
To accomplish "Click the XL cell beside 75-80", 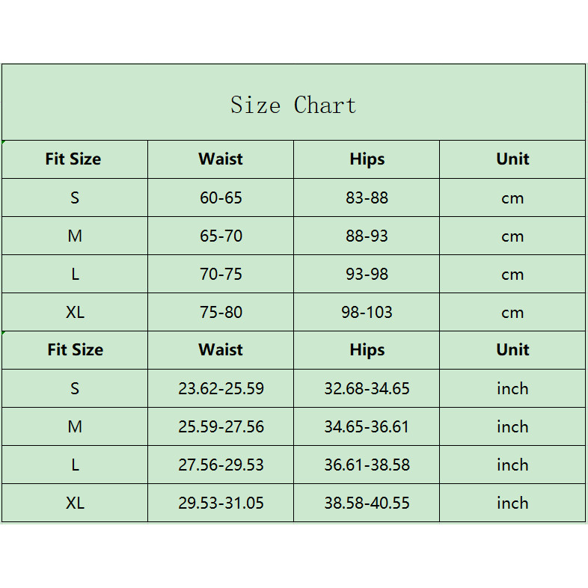I will click(75, 313).
